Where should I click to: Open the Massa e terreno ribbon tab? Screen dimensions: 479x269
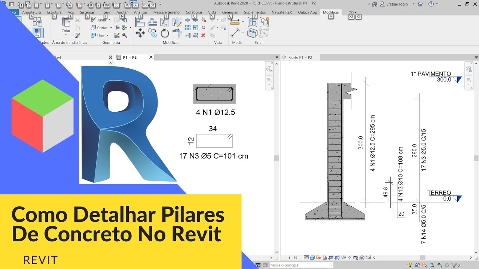click(167, 12)
